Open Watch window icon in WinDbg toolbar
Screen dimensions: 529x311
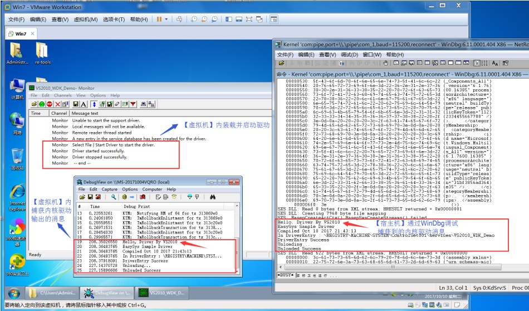(x=404, y=63)
